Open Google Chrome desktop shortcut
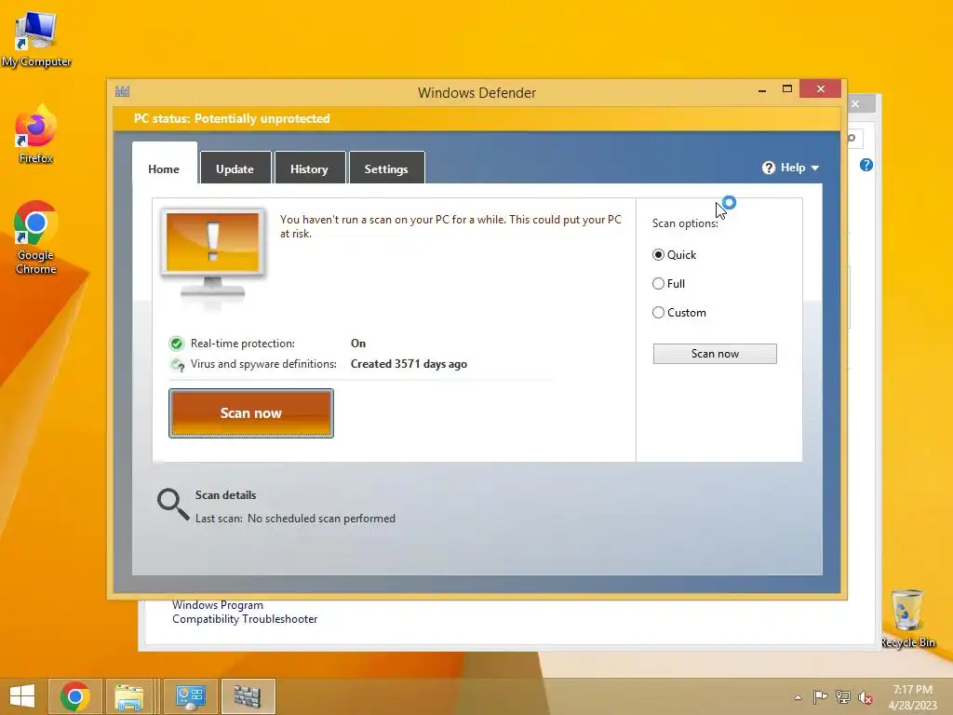 click(x=36, y=237)
